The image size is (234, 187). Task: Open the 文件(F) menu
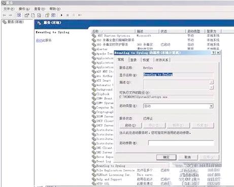pyautogui.click(x=9, y=9)
